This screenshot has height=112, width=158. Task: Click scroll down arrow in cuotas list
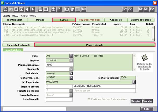[x=153, y=39]
